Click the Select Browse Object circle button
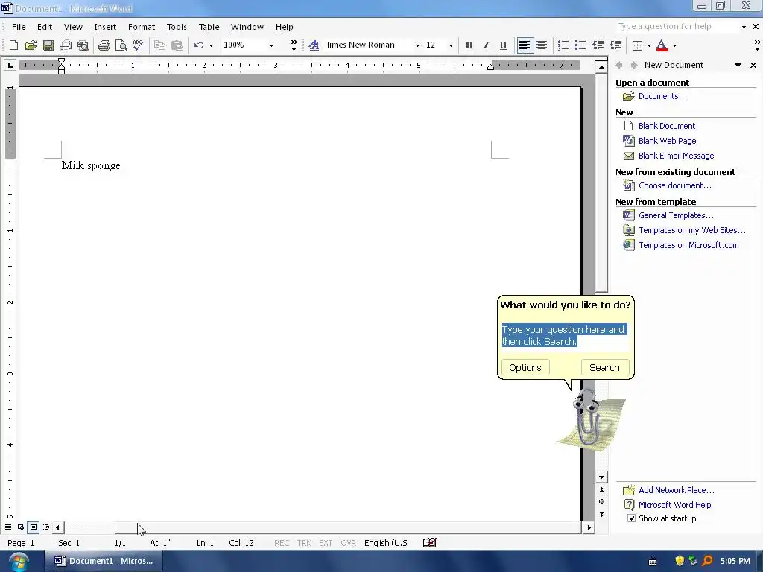 (x=602, y=502)
